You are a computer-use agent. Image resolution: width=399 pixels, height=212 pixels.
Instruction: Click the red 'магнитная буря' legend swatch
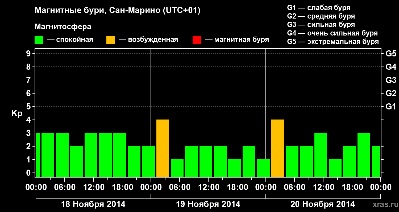coord(197,40)
